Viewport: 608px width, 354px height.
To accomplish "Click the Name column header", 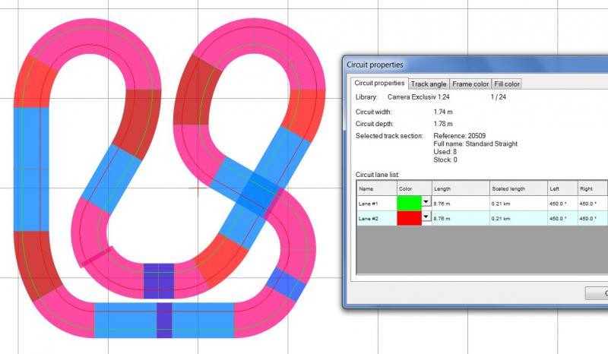I will point(375,188).
